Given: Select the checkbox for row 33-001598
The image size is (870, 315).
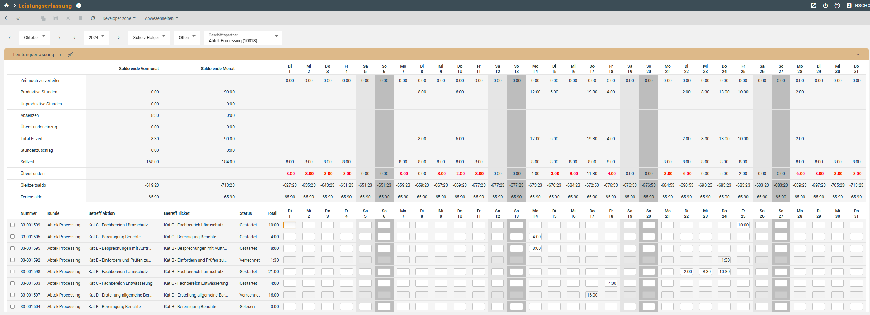Looking at the screenshot, I should [13, 272].
